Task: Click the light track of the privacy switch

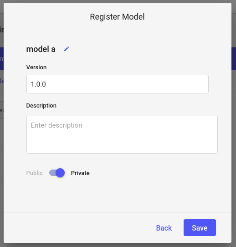Action: 52,173
